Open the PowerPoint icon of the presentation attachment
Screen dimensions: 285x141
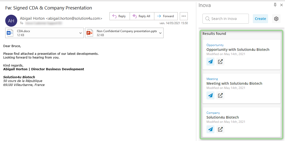point(90,33)
